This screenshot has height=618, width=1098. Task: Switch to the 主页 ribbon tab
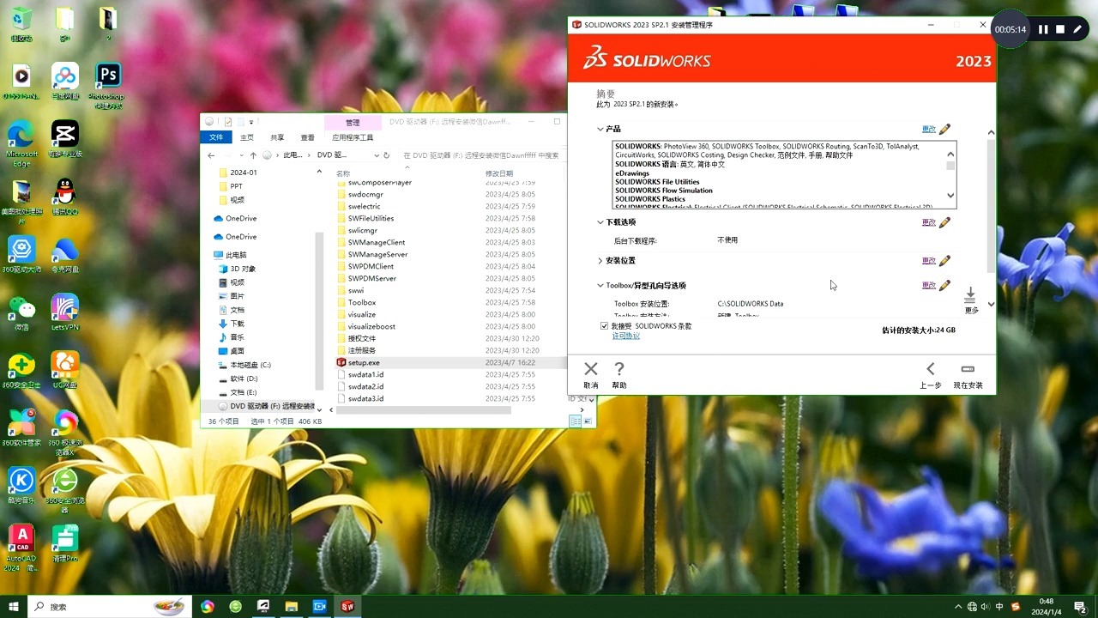tap(247, 137)
